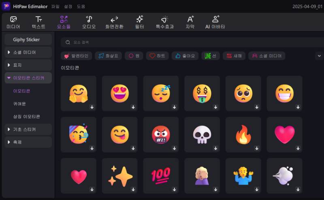Collapse the 이모티콘 스티커 sidebar category

click(28, 78)
